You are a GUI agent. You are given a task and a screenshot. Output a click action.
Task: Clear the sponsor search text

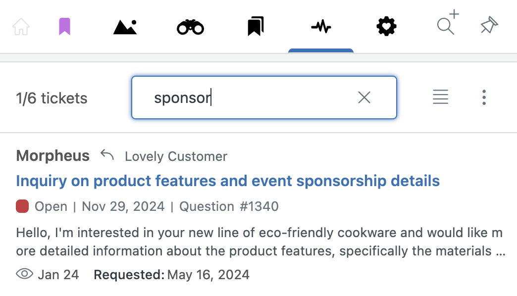point(364,97)
